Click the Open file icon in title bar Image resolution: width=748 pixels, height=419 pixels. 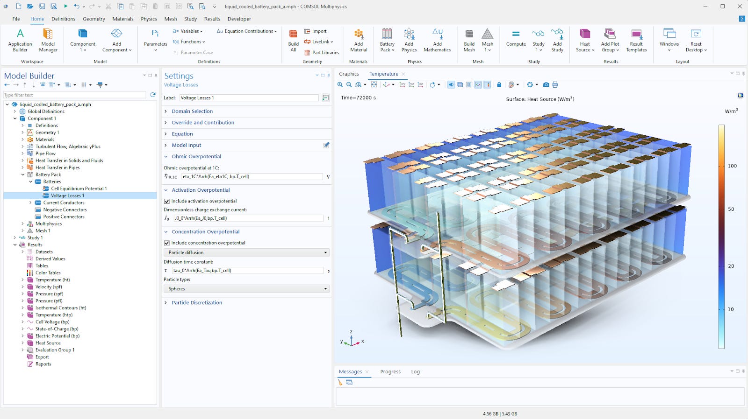click(30, 7)
